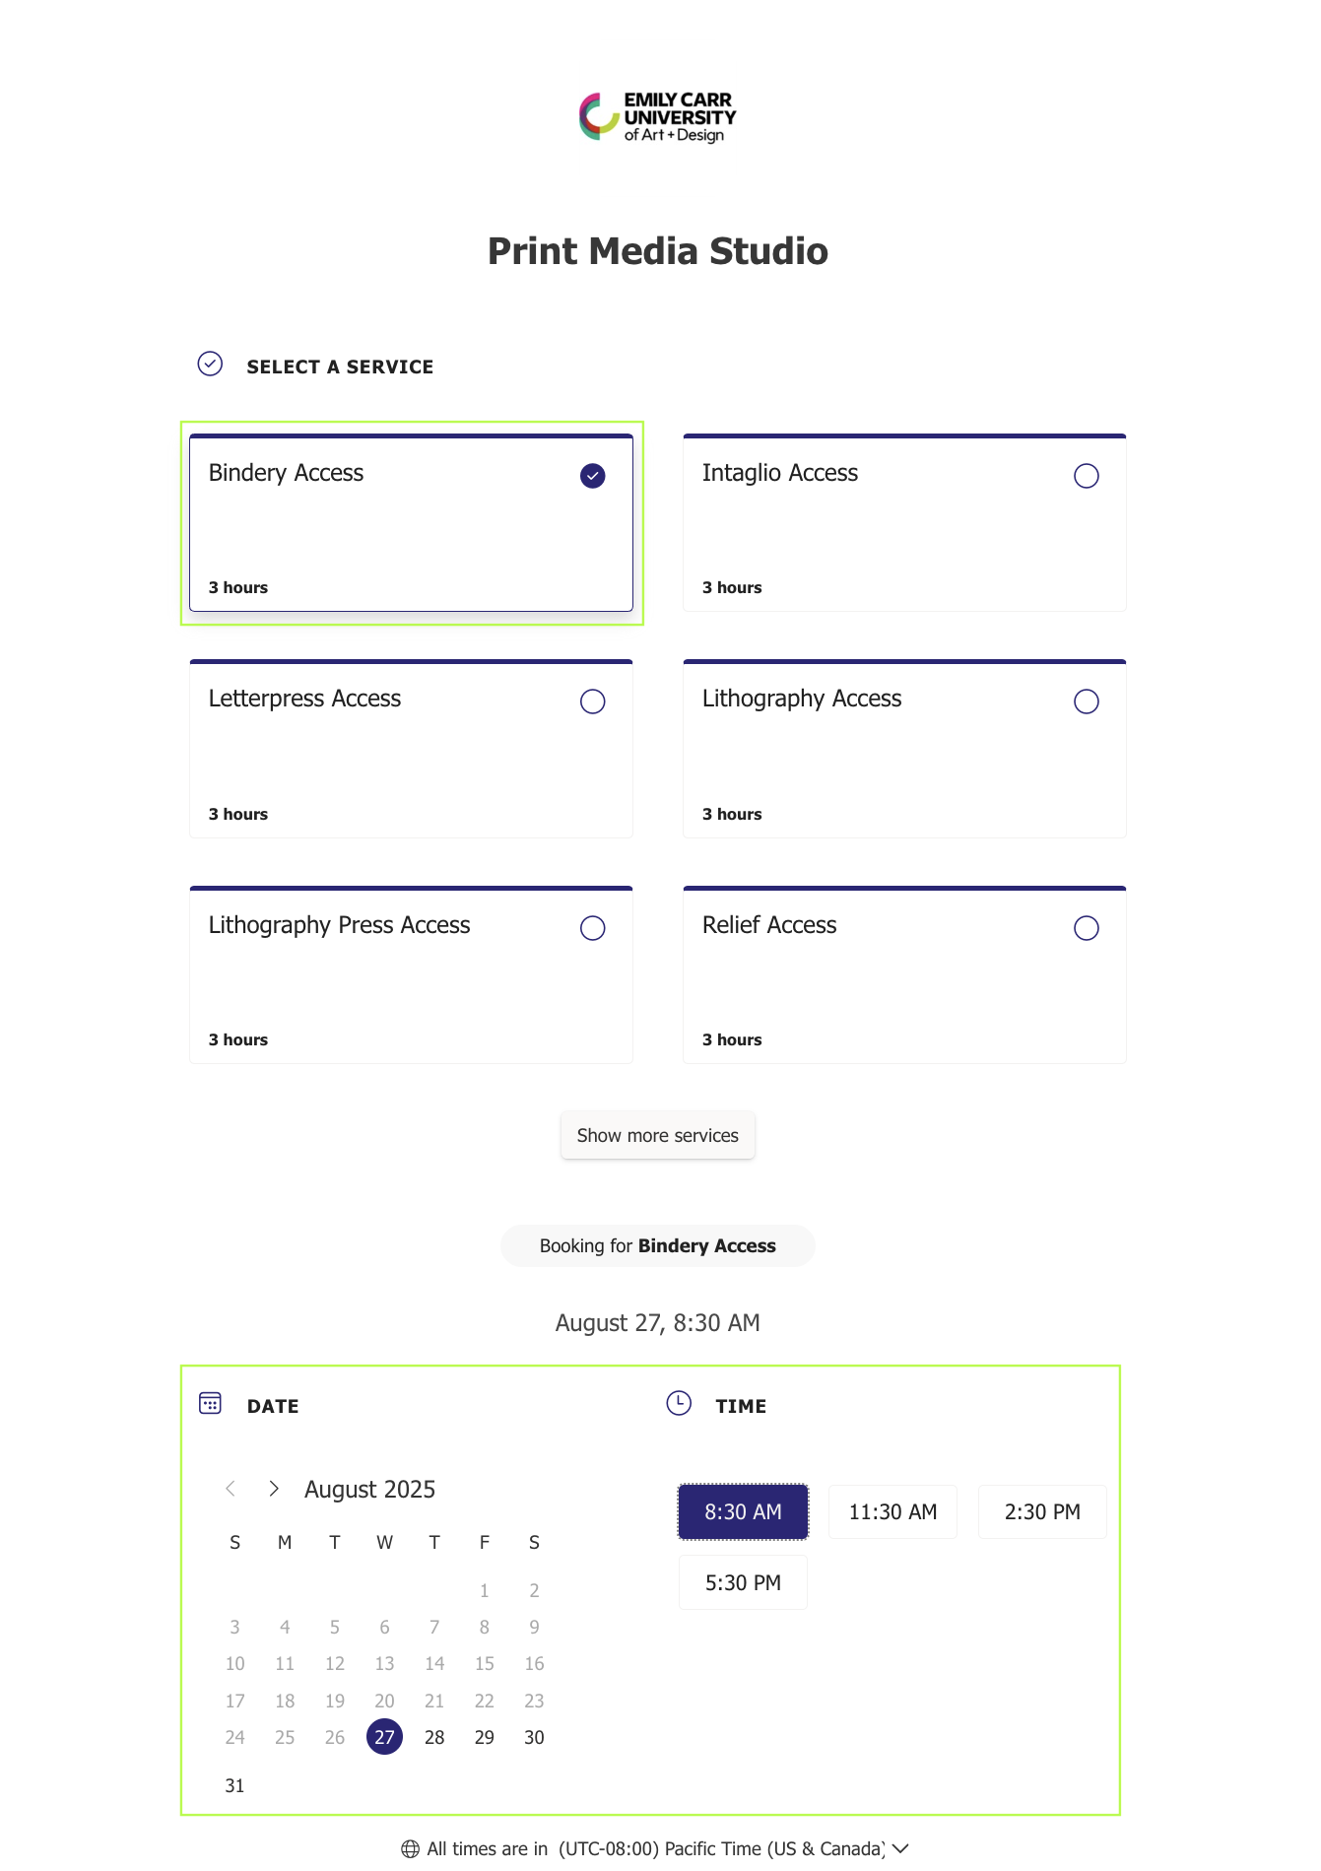Click the clock icon beside Time

click(x=679, y=1403)
